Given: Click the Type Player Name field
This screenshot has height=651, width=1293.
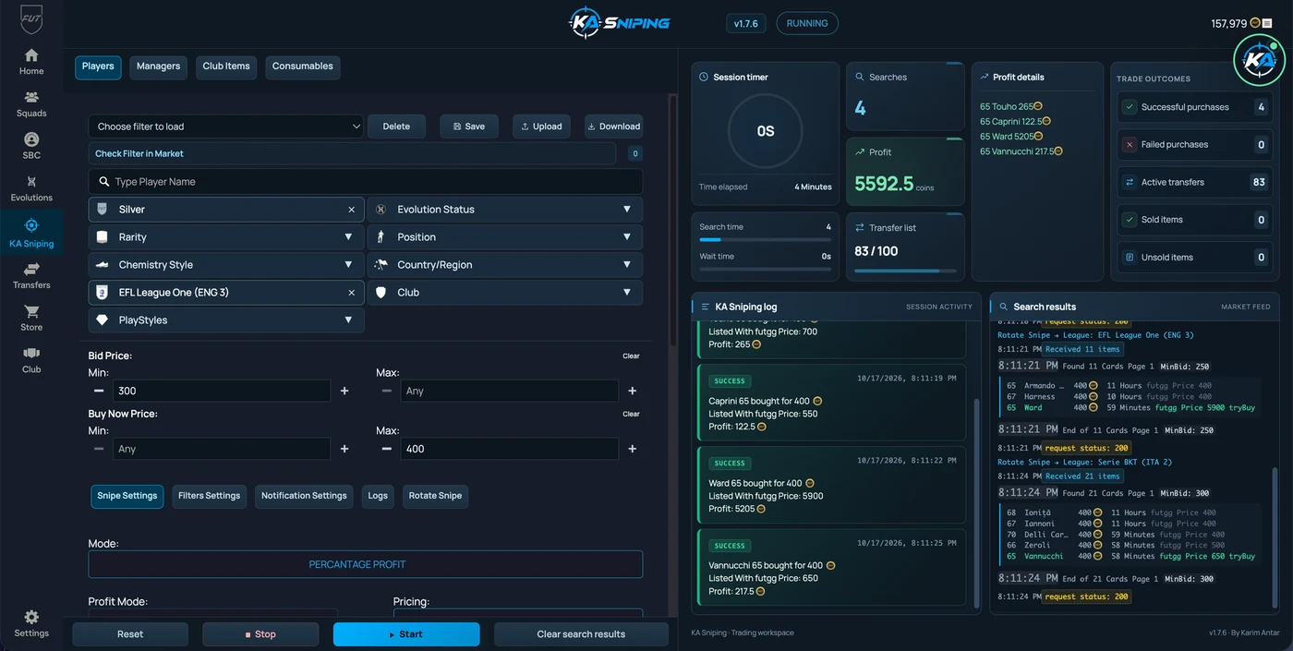Looking at the screenshot, I should coord(366,182).
